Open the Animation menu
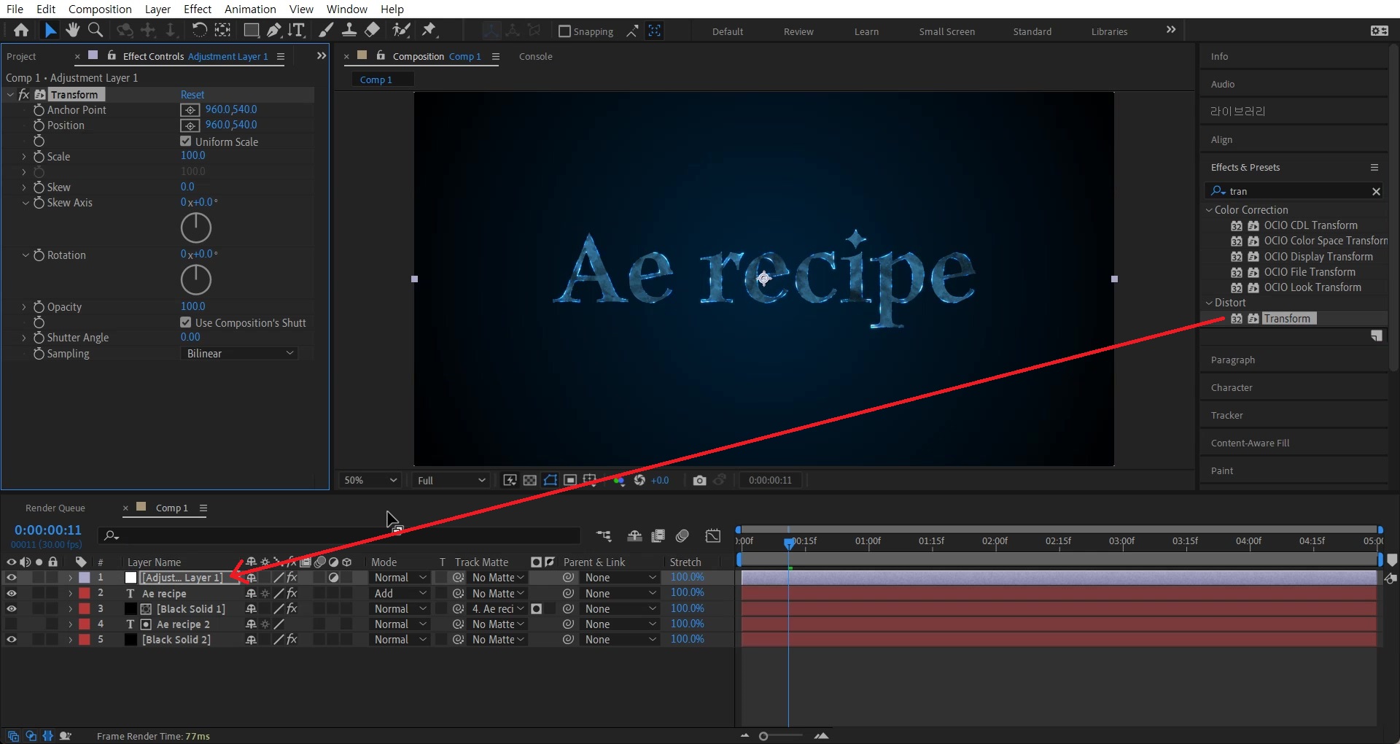The width and height of the screenshot is (1400, 744). tap(250, 9)
